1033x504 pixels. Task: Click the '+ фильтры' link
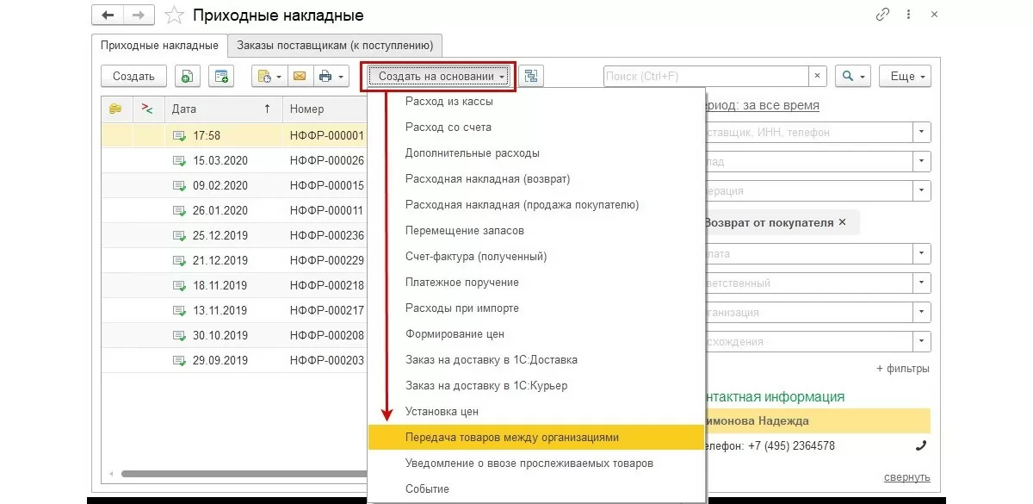pyautogui.click(x=903, y=369)
